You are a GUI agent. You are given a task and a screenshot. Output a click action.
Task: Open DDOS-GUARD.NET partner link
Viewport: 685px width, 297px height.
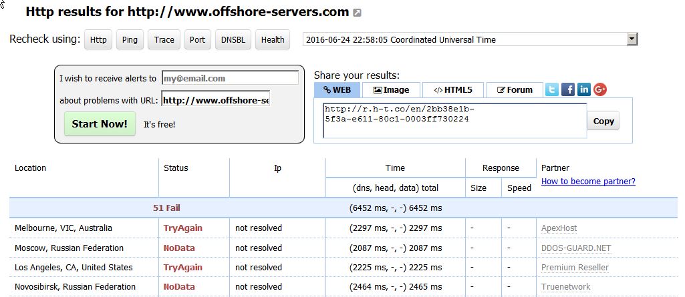pyautogui.click(x=576, y=248)
